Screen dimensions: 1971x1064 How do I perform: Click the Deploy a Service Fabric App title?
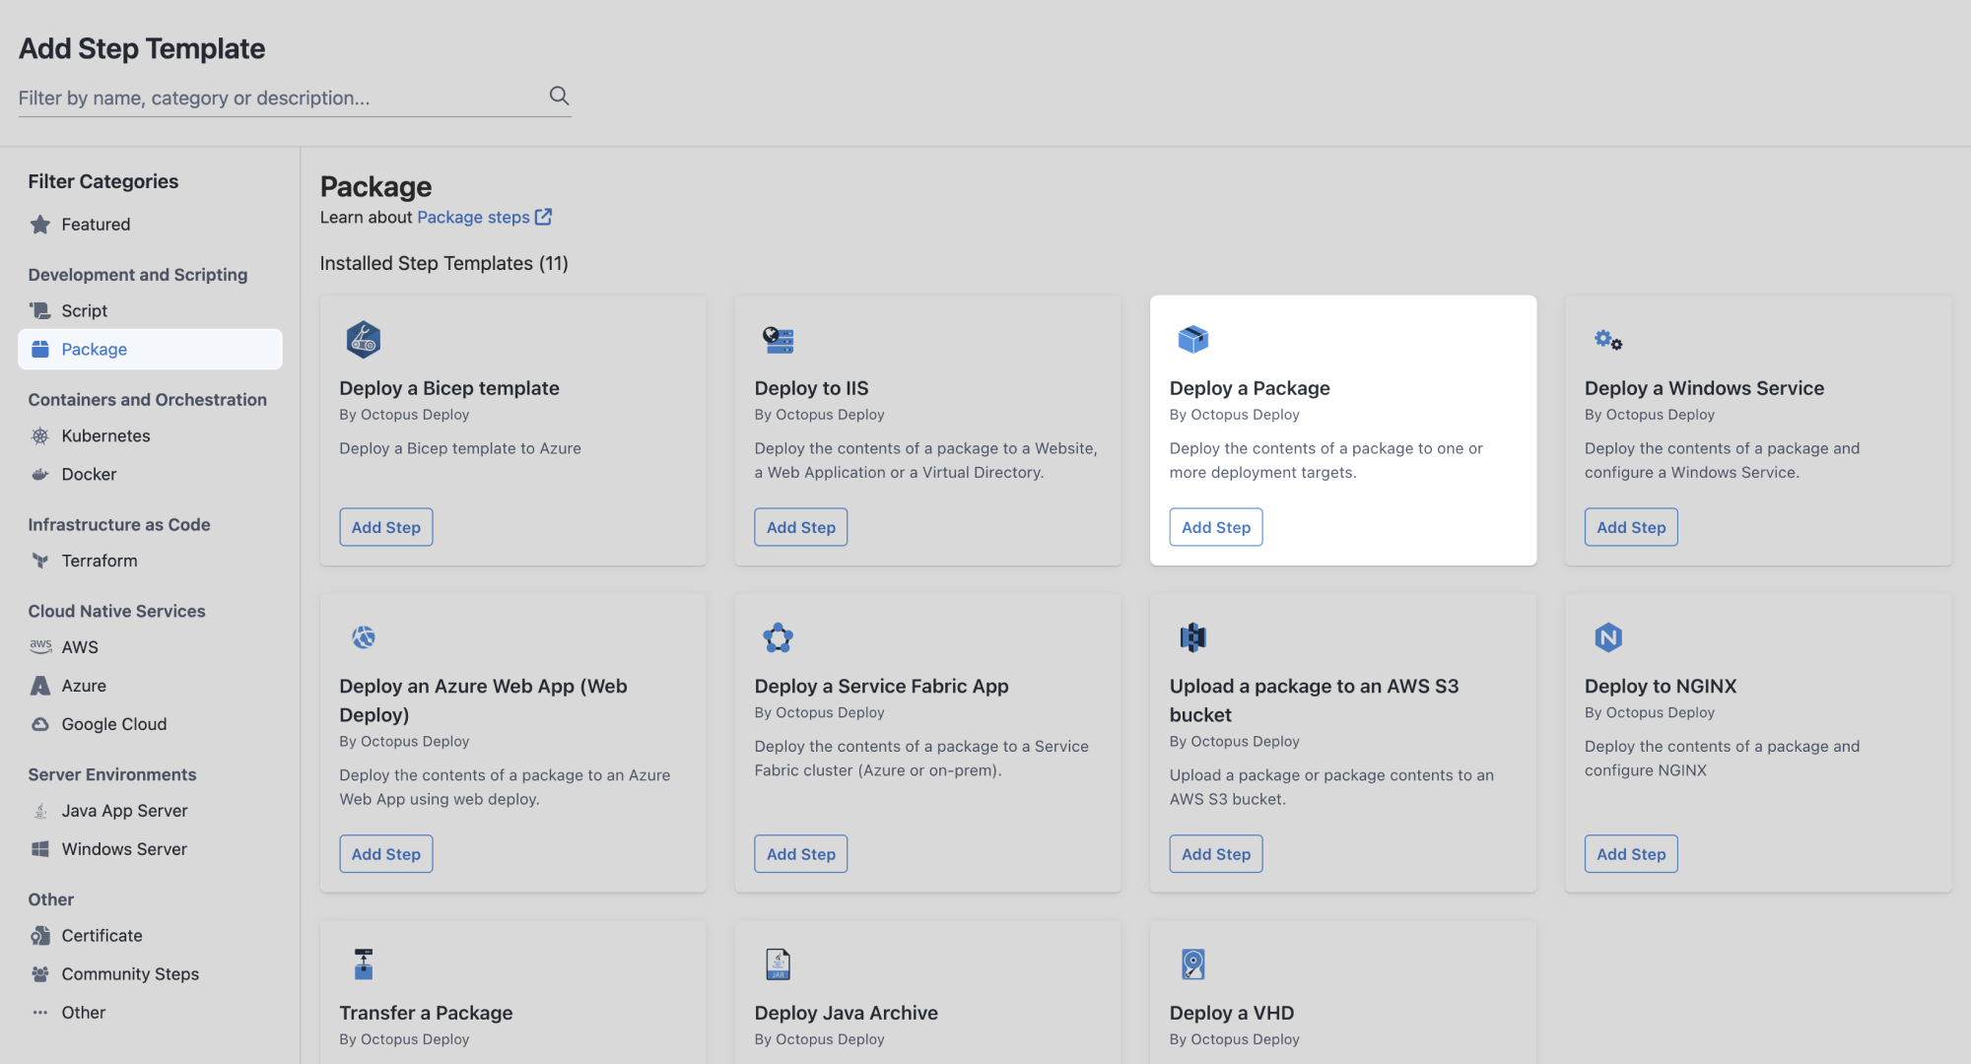coord(882,686)
